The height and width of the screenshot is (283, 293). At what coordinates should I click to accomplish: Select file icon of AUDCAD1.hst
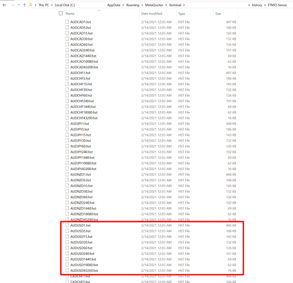tap(67, 22)
